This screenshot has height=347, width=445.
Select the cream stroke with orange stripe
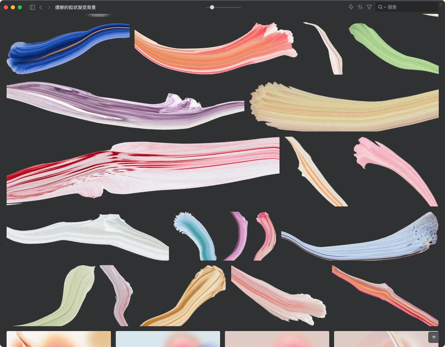316,171
